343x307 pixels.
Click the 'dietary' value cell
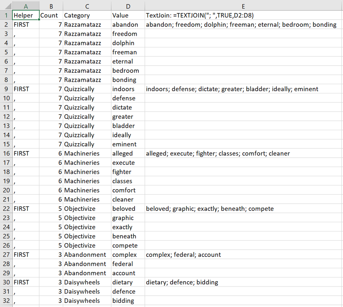click(128, 282)
